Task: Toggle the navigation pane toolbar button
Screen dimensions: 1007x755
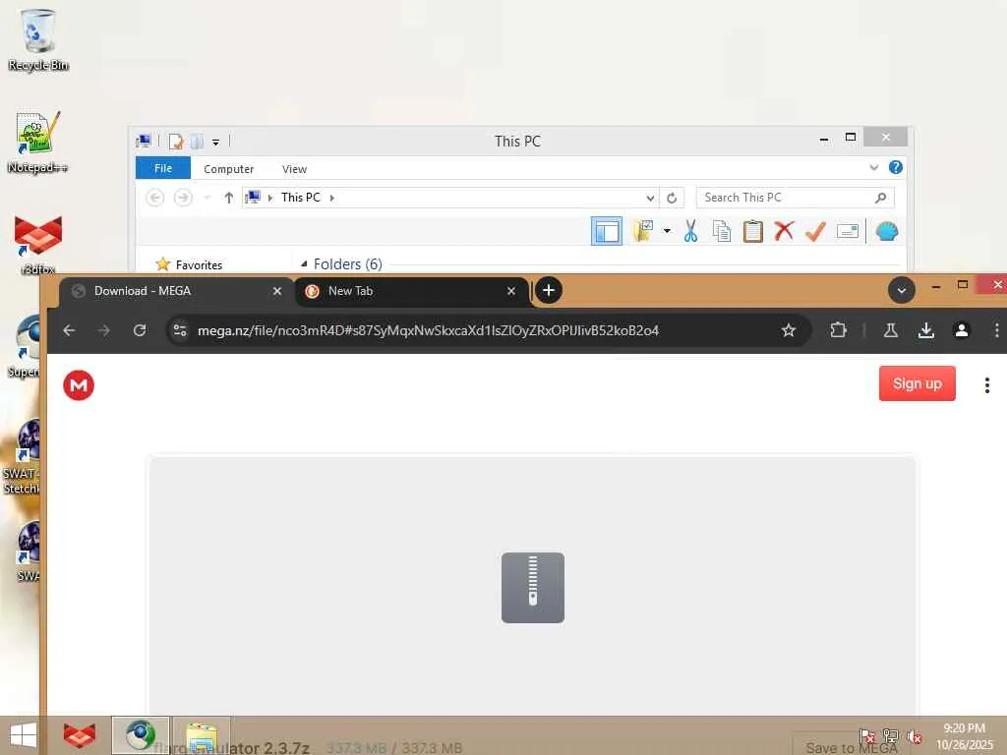Action: pos(607,231)
